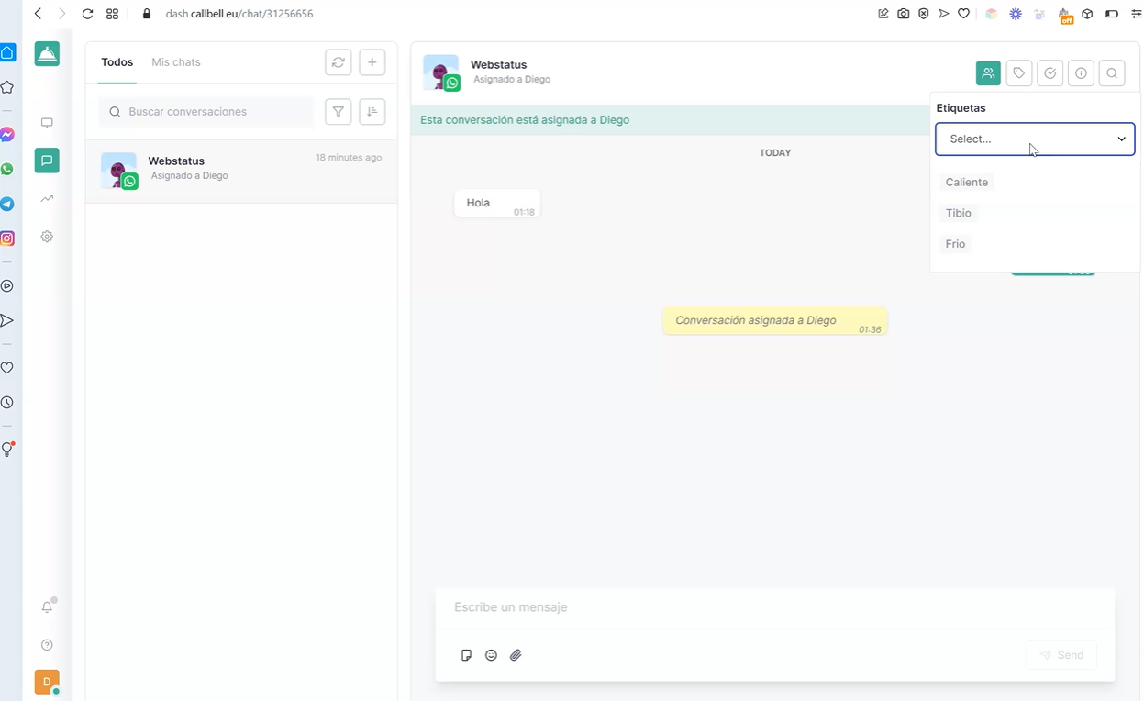The width and height of the screenshot is (1144, 701).
Task: Choose the Tibio tag
Action: (x=959, y=213)
